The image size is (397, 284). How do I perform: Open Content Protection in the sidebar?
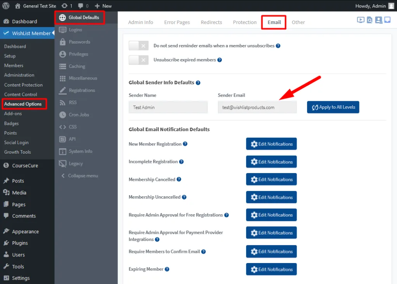pyautogui.click(x=23, y=85)
